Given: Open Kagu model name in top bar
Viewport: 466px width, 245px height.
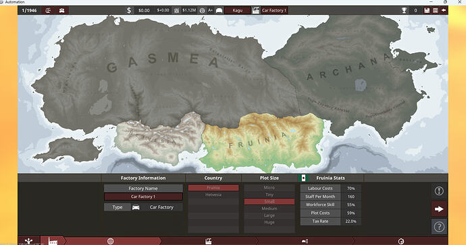Looking at the screenshot, I should click(238, 10).
